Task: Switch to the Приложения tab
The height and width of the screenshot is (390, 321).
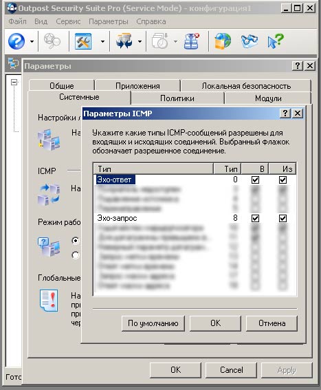Action: click(137, 86)
